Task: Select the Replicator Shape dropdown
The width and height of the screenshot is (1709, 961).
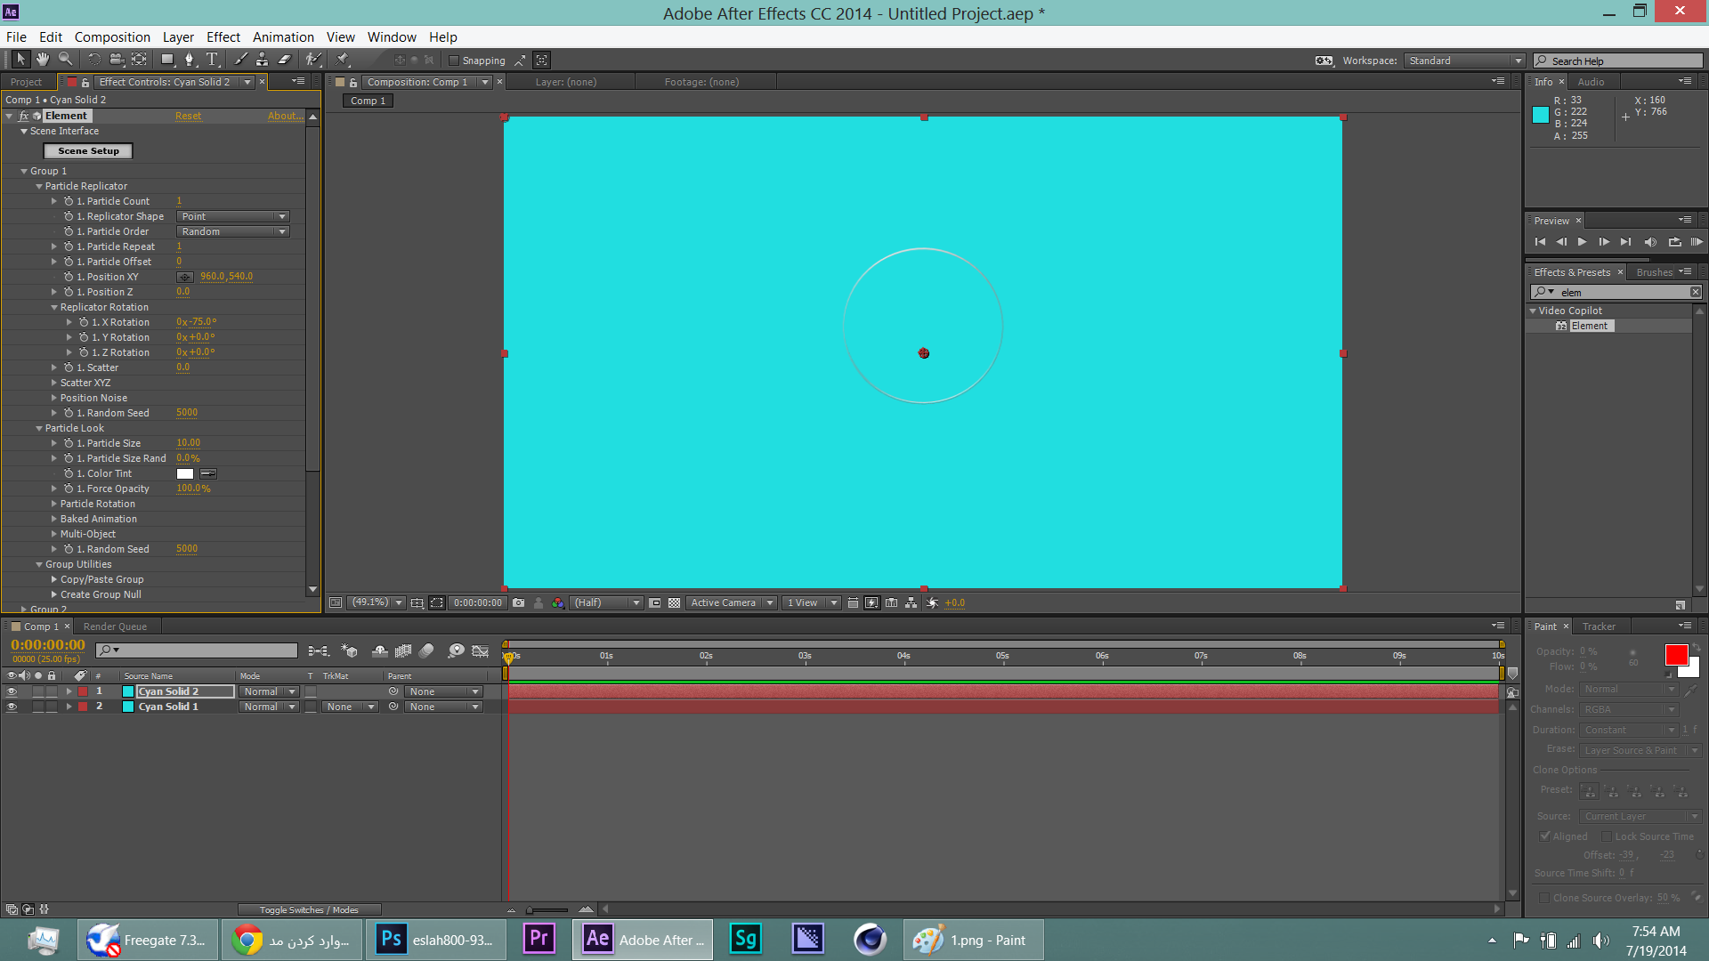Action: click(x=231, y=216)
